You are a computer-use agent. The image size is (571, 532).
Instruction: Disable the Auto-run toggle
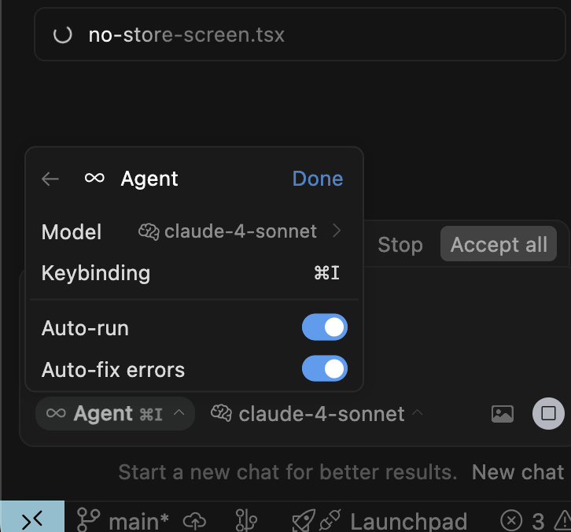[x=325, y=328]
